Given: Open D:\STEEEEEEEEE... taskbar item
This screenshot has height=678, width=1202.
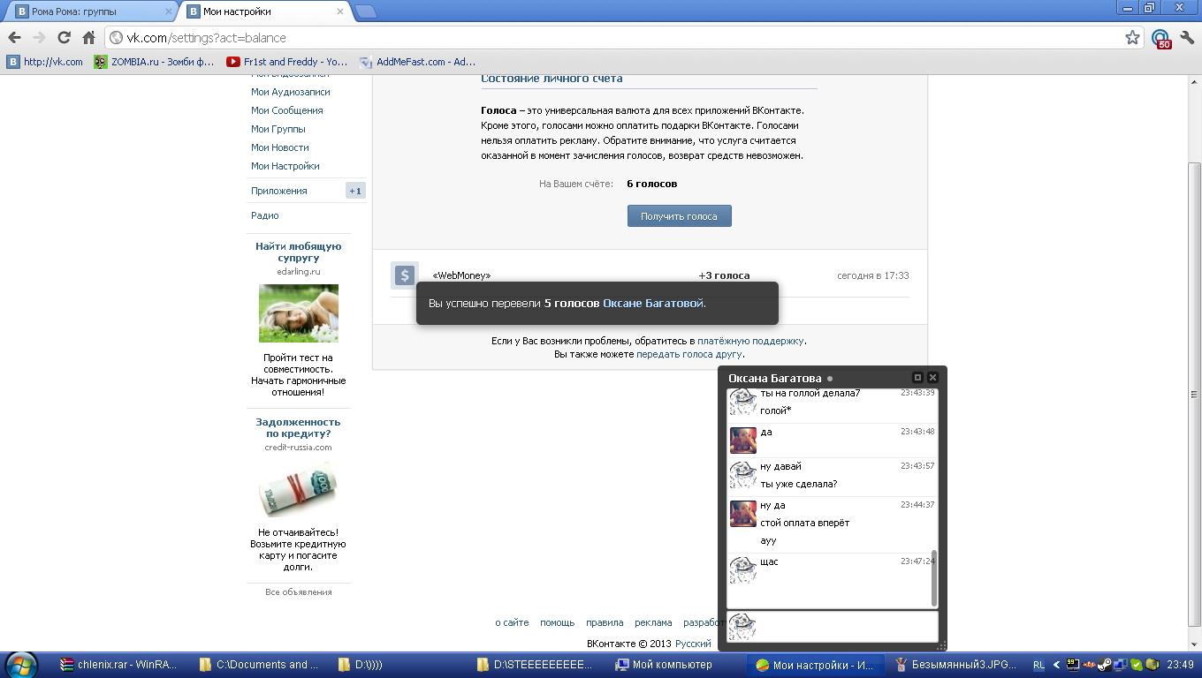Looking at the screenshot, I should 536,665.
